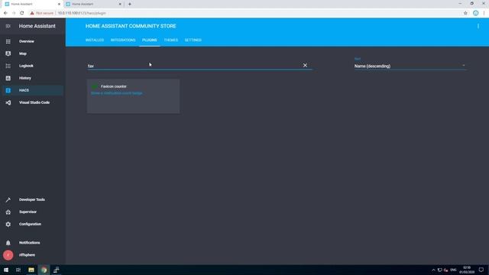Open File Explorer from the taskbar
Screen dimensions: 489x275
[x=31, y=270]
